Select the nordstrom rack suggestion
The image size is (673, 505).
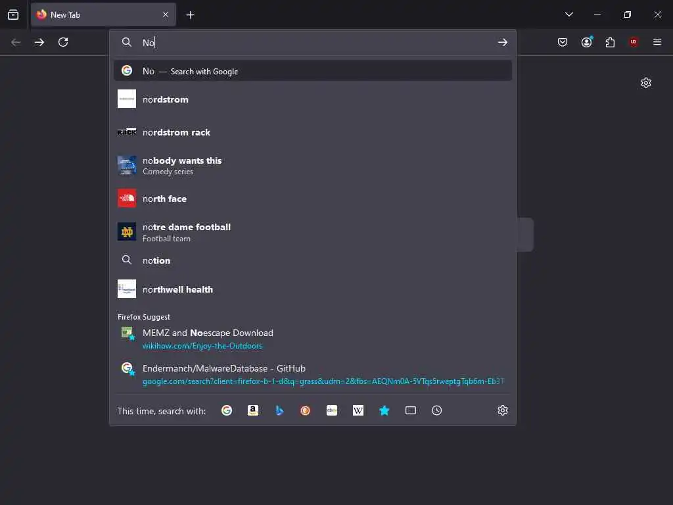312,132
